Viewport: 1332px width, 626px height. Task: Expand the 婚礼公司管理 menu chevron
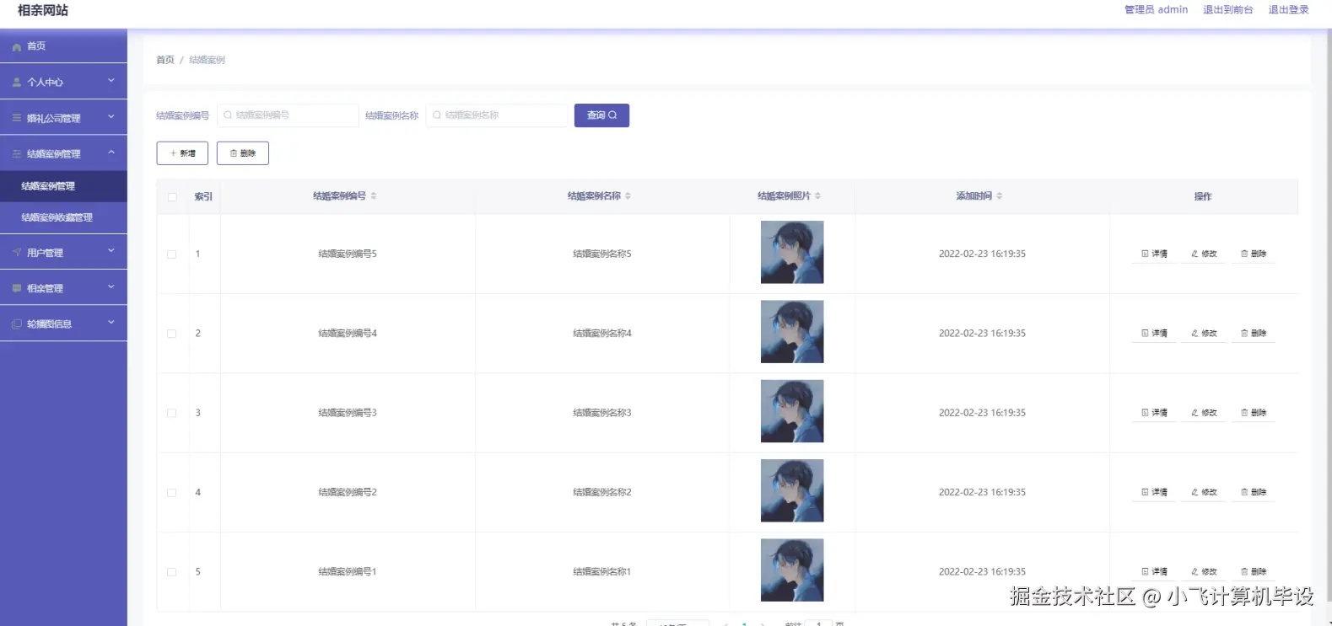click(x=111, y=116)
